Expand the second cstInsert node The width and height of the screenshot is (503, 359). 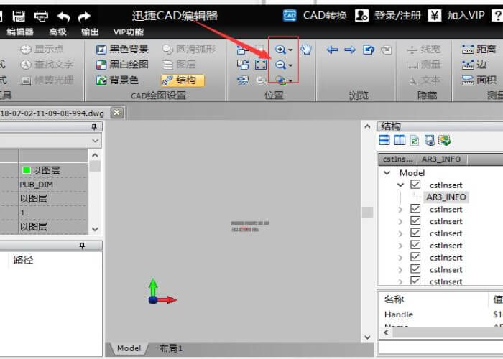pos(400,210)
